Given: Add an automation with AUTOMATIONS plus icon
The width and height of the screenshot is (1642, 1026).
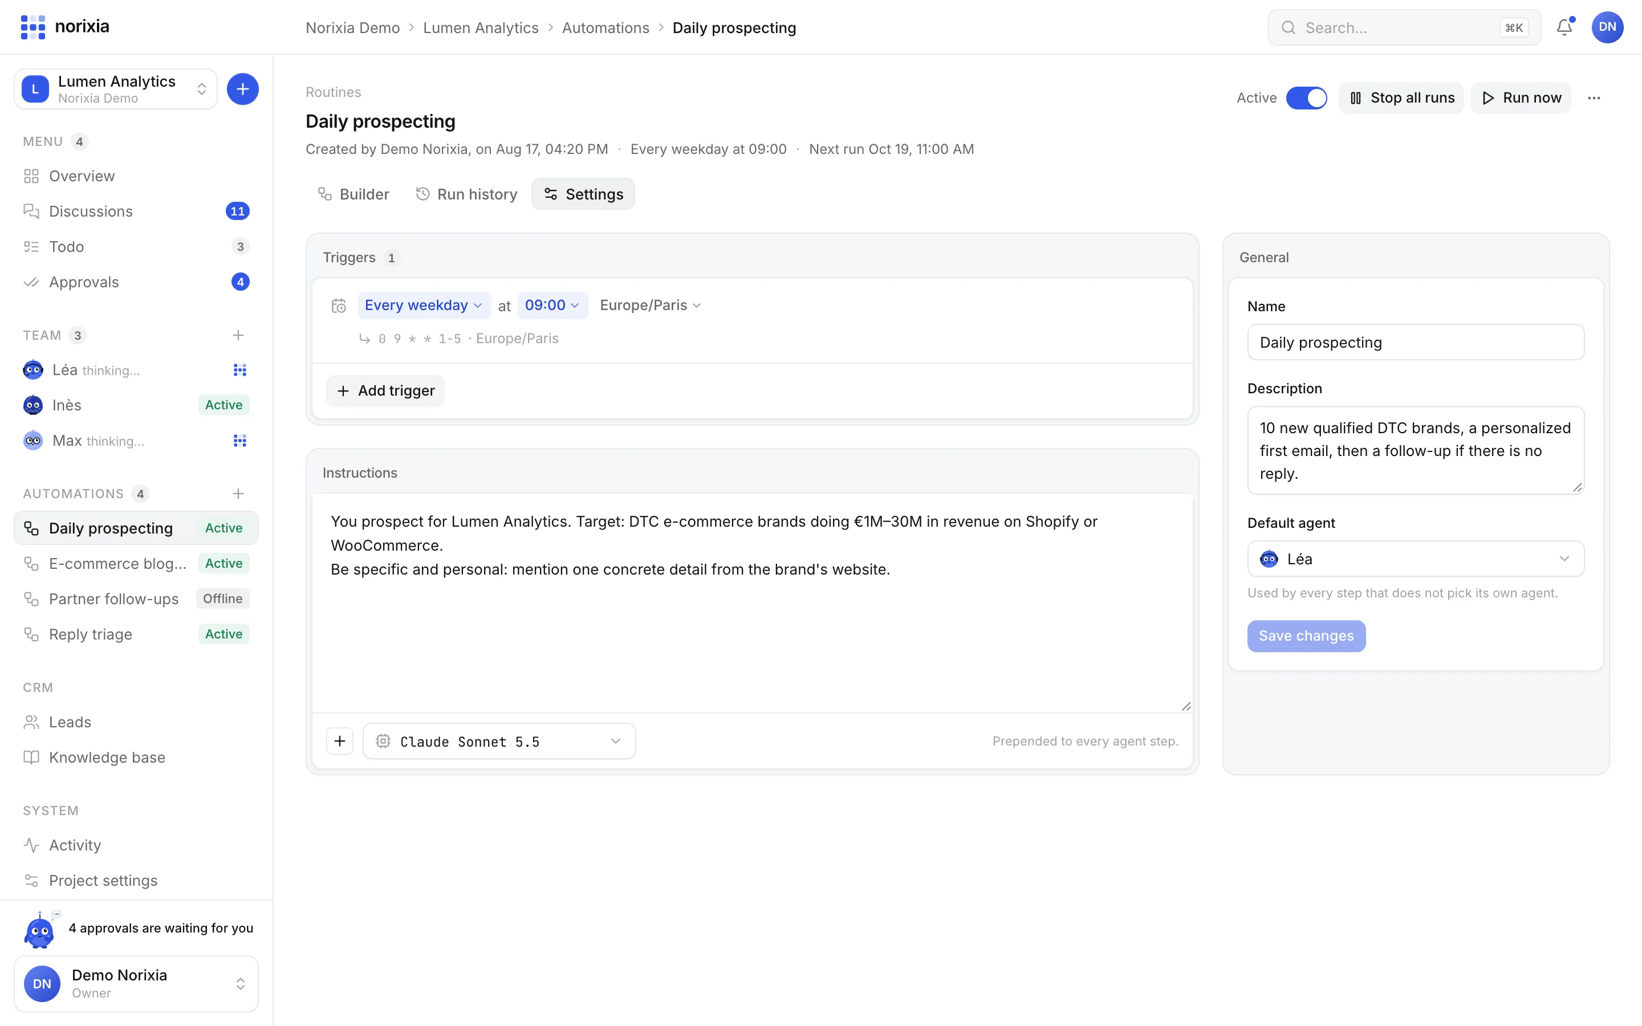Looking at the screenshot, I should (238, 493).
